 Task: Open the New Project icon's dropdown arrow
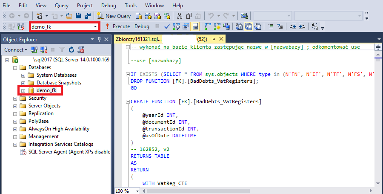pyautogui.click(x=47, y=16)
